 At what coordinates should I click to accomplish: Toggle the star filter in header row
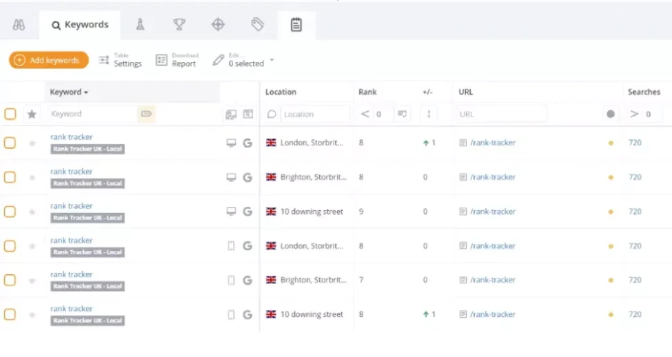32,114
